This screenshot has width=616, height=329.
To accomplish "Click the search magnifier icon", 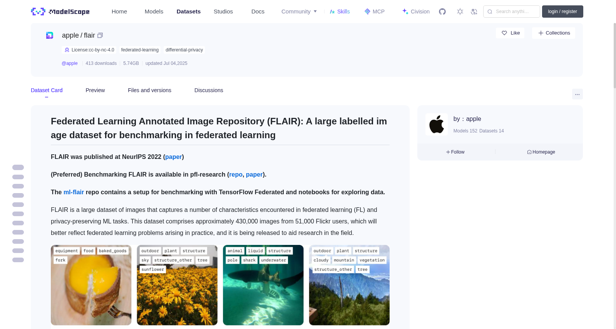I will coord(490,12).
